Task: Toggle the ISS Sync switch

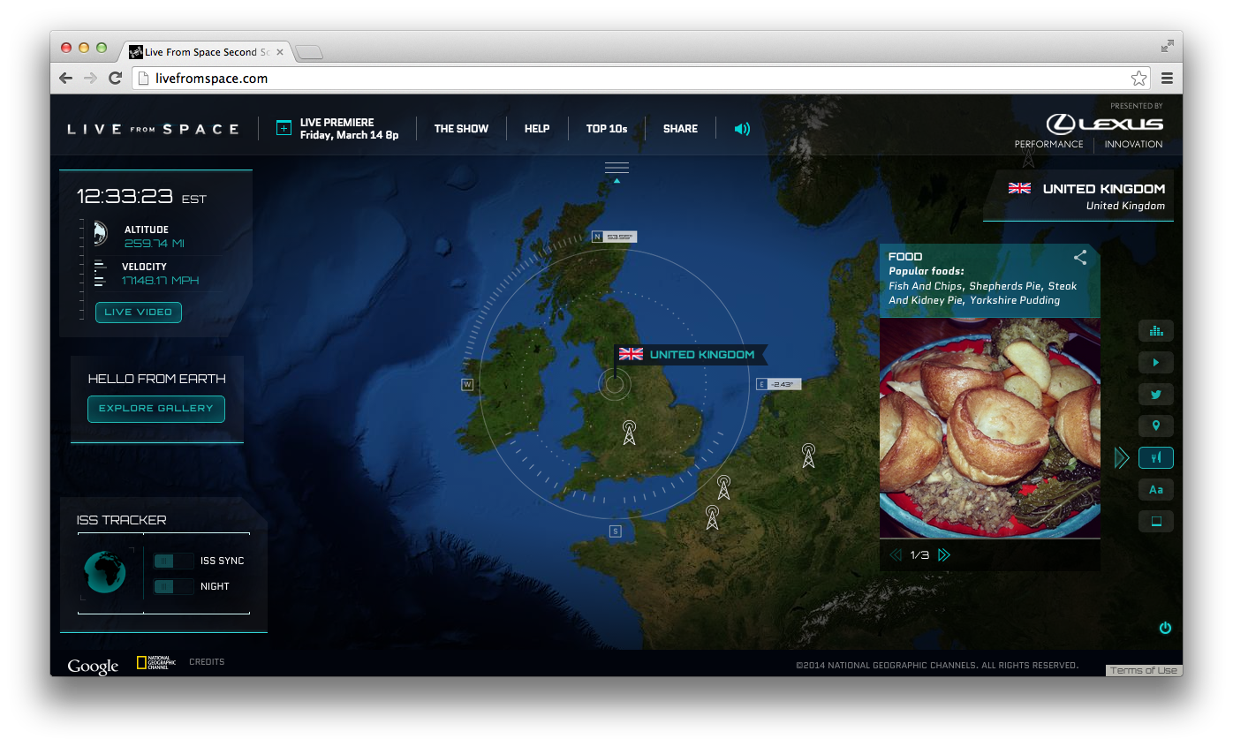Action: (173, 561)
